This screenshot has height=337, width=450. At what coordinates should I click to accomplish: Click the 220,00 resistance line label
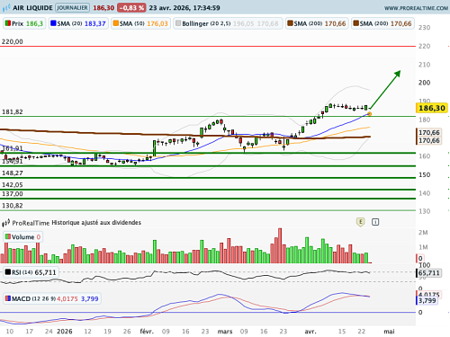pyautogui.click(x=13, y=41)
